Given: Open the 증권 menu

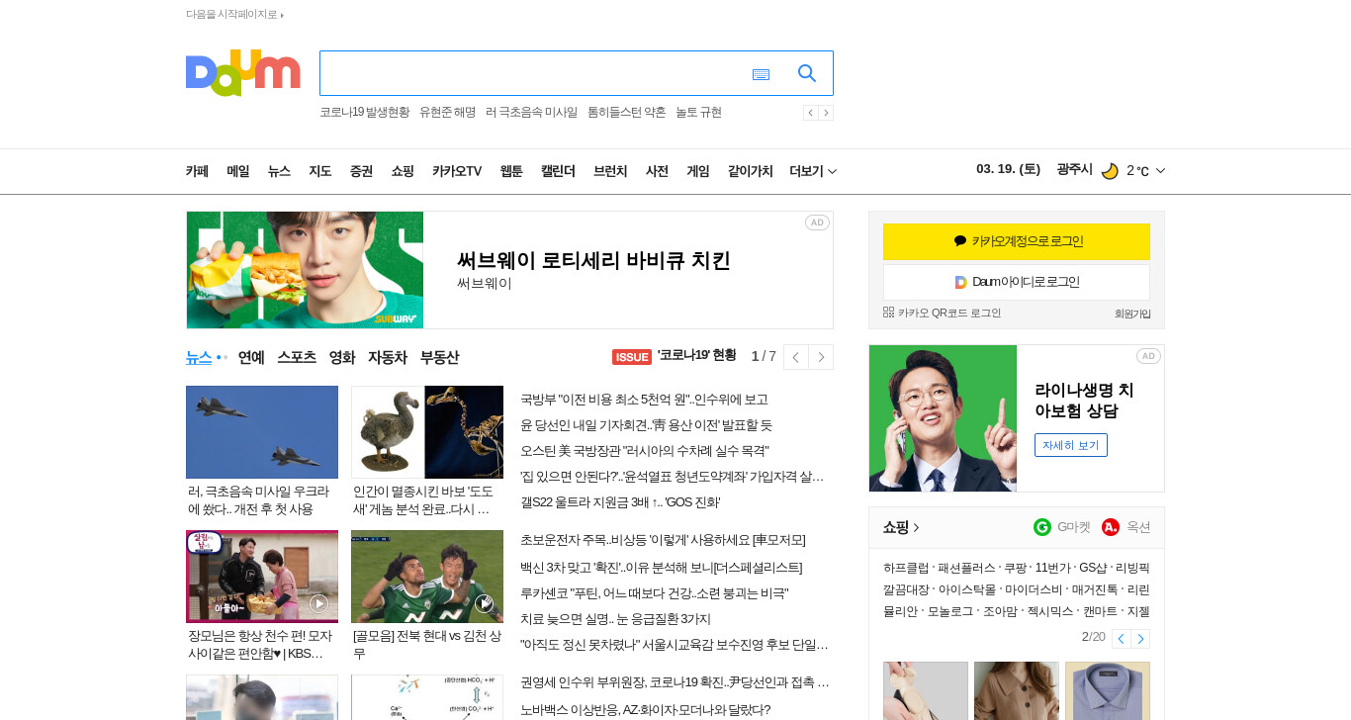Looking at the screenshot, I should (x=361, y=171).
